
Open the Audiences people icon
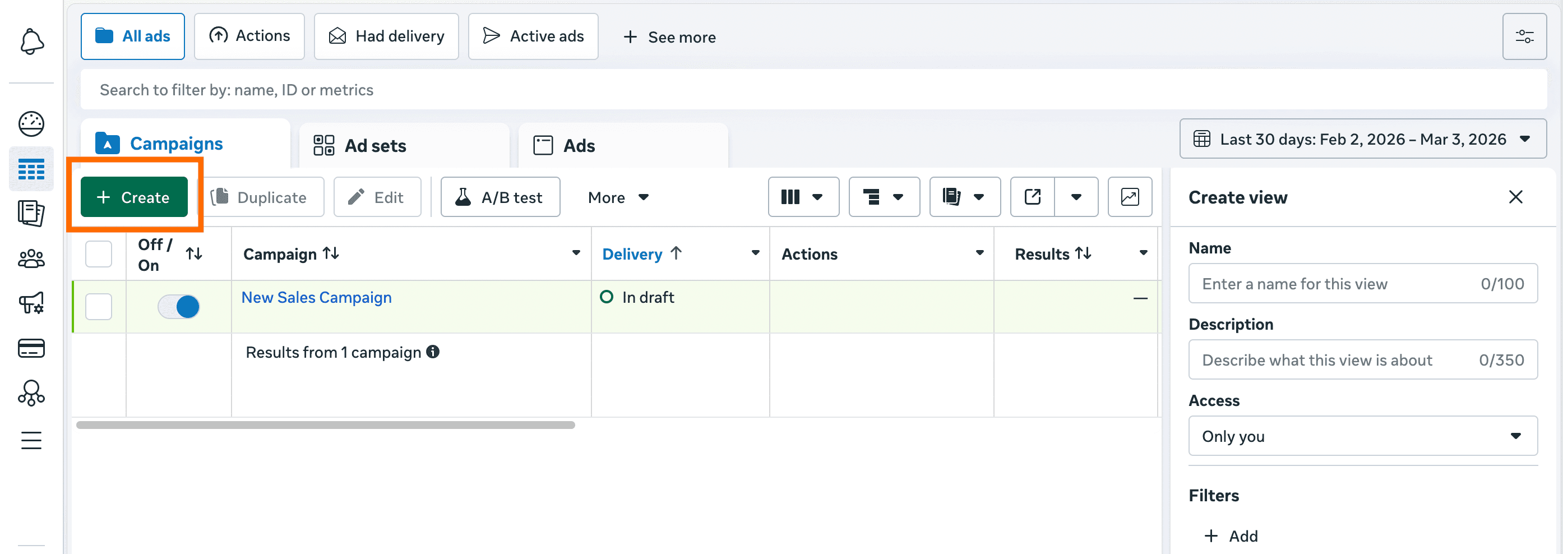(x=31, y=259)
